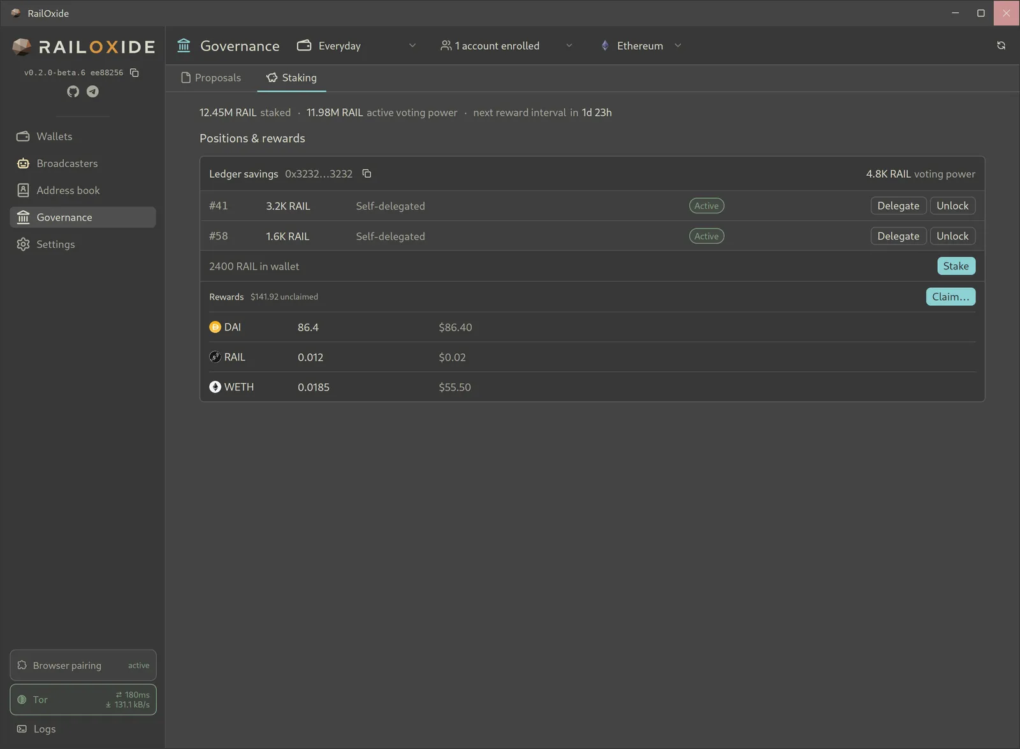Open the GitHub link icon
Viewport: 1020px width, 749px height.
tap(73, 92)
